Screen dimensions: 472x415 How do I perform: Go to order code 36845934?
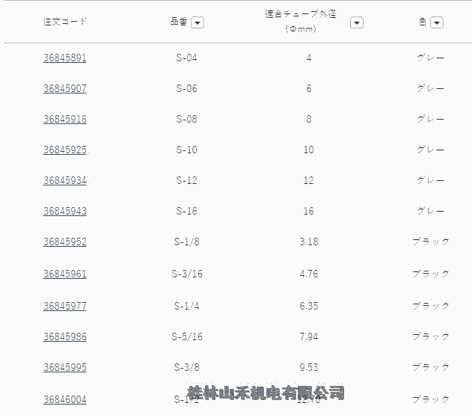tap(65, 180)
